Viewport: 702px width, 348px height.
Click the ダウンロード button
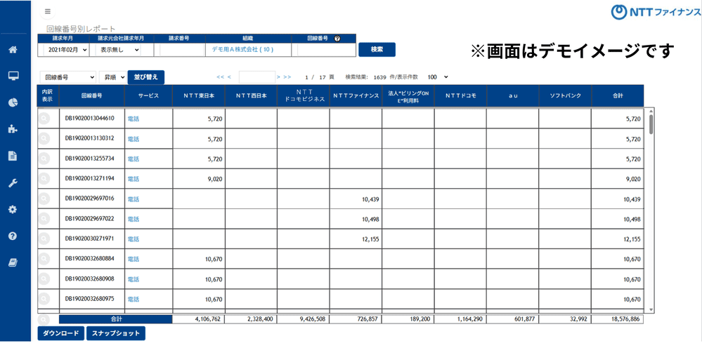[61, 333]
